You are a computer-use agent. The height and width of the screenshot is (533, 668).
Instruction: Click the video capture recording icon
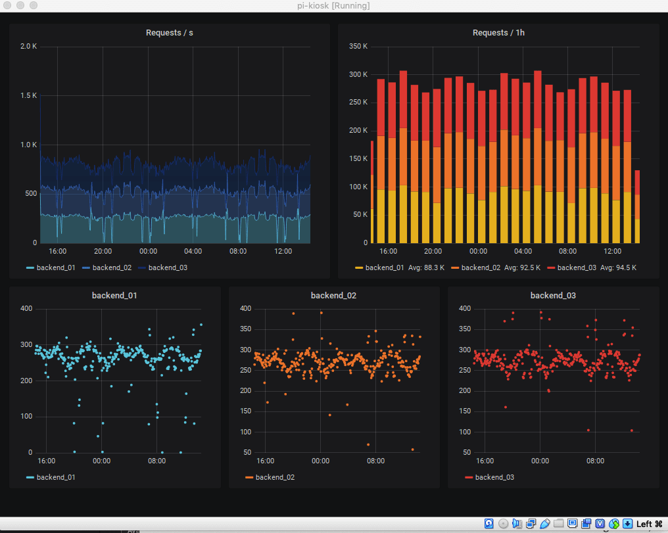(x=586, y=524)
